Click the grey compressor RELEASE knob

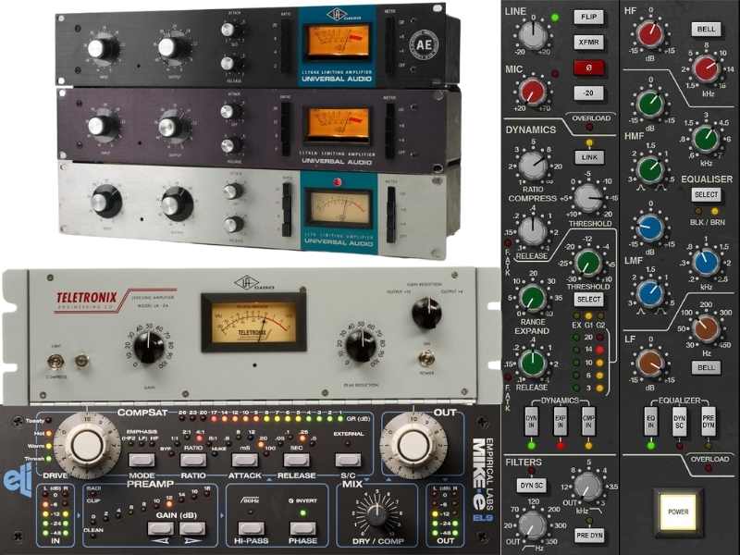pos(533,231)
